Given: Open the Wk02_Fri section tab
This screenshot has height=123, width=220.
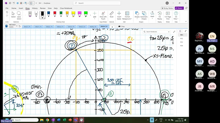Looking at the screenshot, I should [60, 27].
